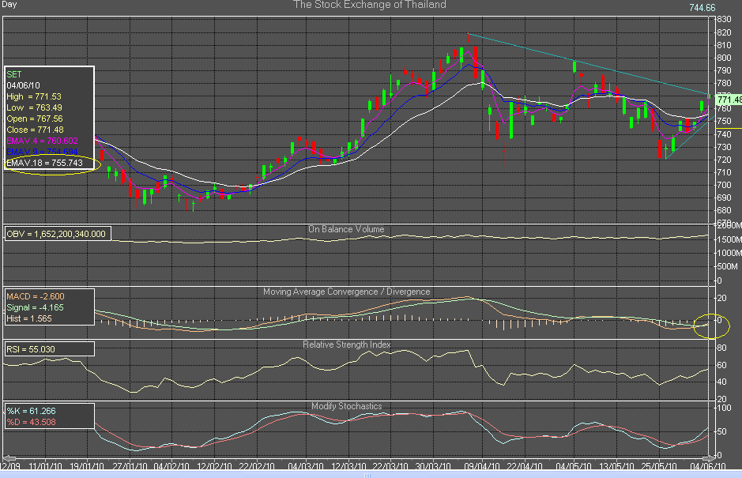Click the 'Moving Average Convergence / Divergence' panel title
The image size is (742, 478).
click(346, 292)
